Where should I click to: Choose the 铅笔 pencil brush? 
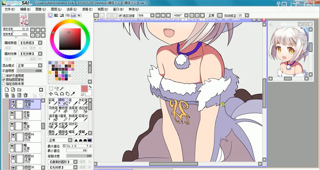point(53,102)
